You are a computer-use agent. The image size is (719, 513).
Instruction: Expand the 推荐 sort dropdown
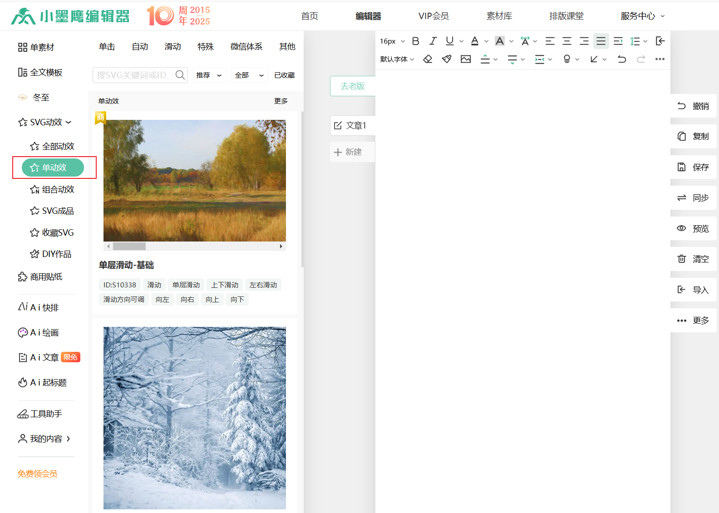click(209, 75)
